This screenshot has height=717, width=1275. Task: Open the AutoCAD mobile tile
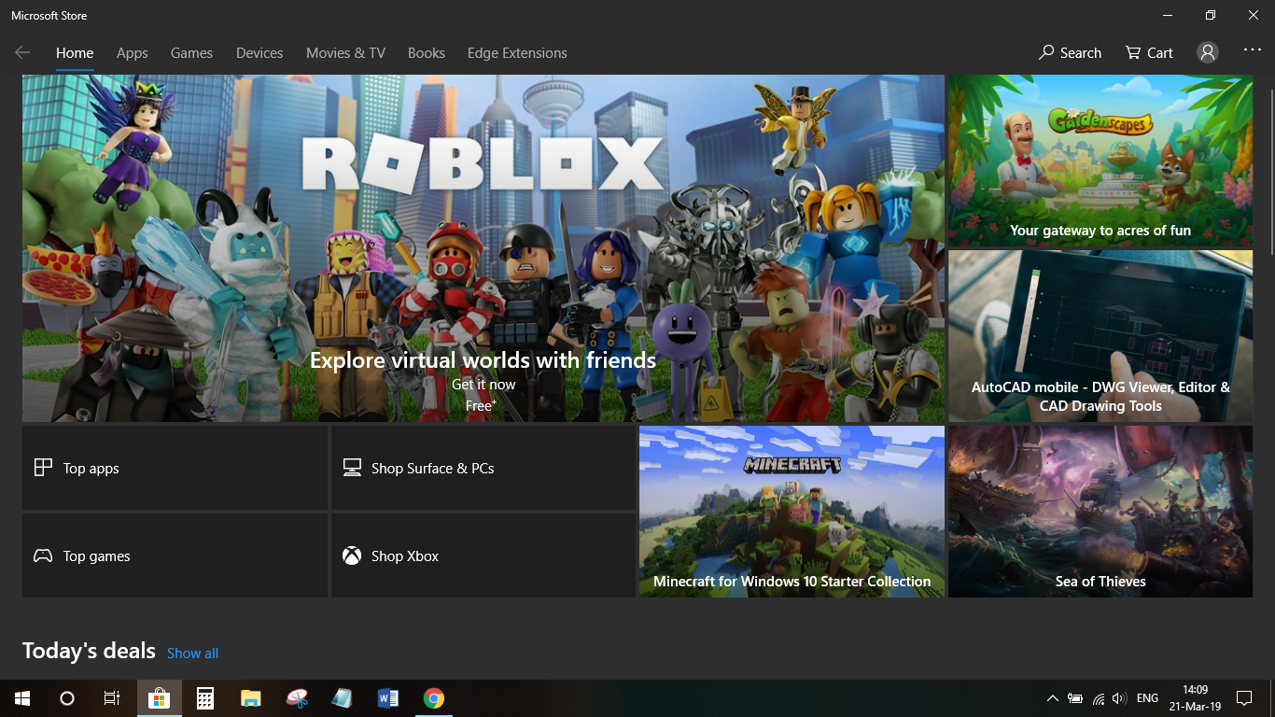coord(1100,336)
